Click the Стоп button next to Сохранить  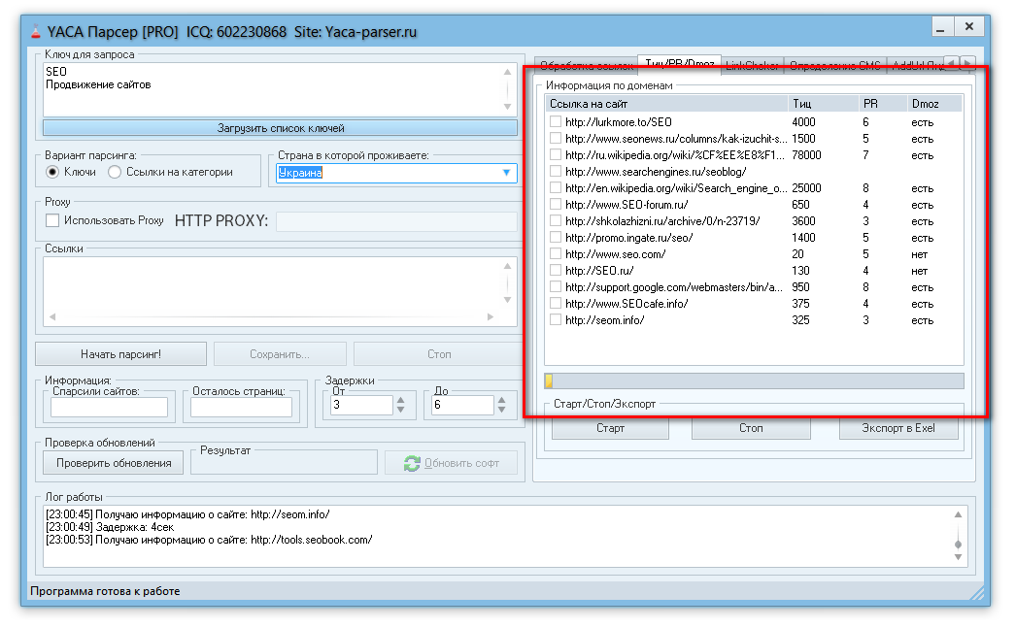click(439, 354)
